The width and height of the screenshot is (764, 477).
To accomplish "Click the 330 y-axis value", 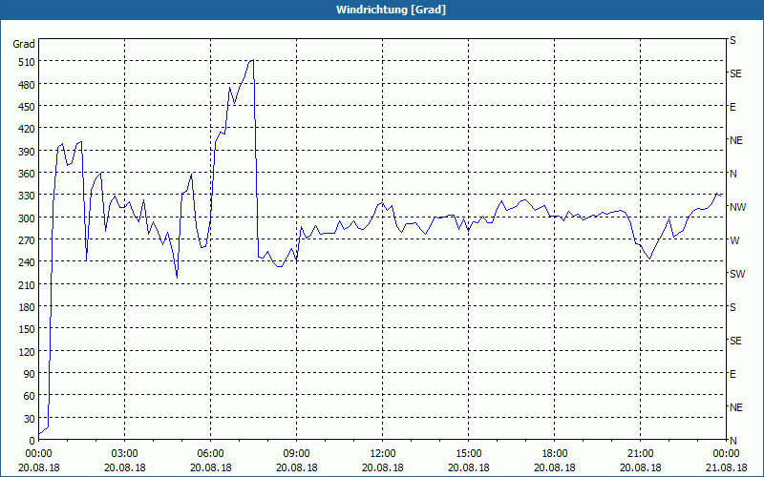I will [27, 196].
